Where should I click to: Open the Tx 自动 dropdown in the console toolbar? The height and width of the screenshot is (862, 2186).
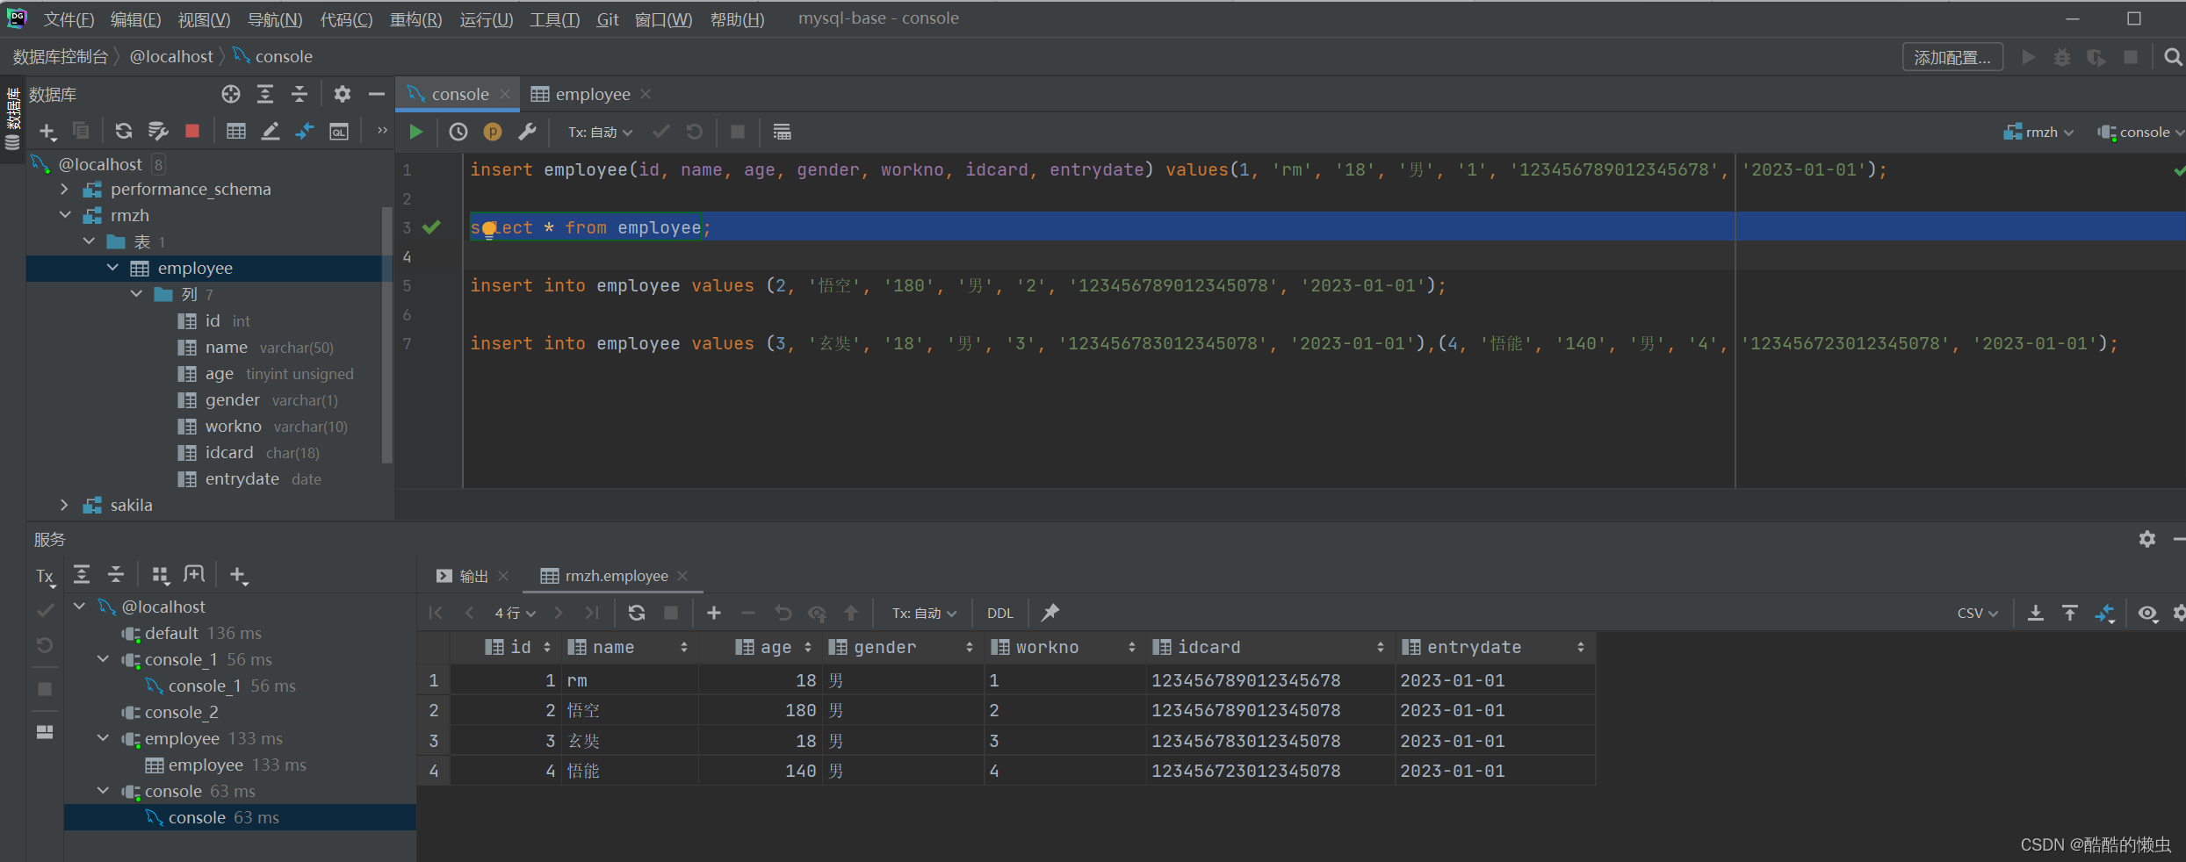601,133
